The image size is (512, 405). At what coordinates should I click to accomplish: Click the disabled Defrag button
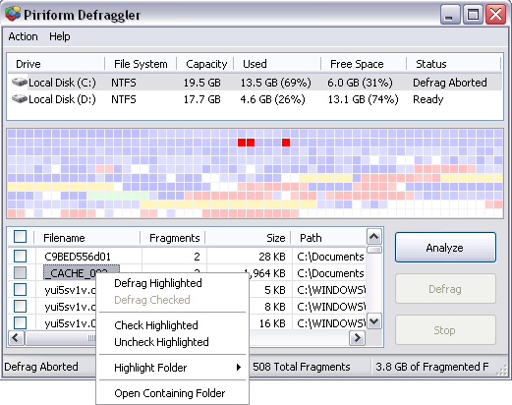(445, 289)
